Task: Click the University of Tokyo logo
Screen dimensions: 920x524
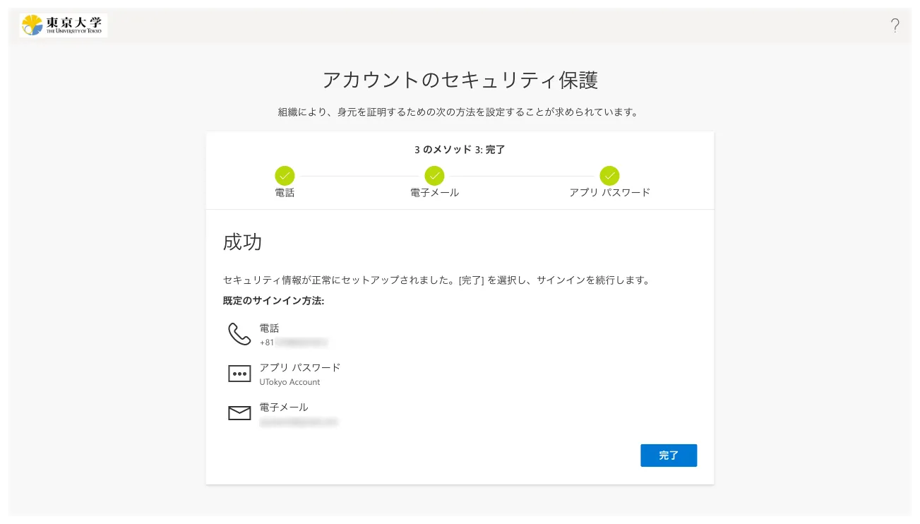Action: coord(64,25)
